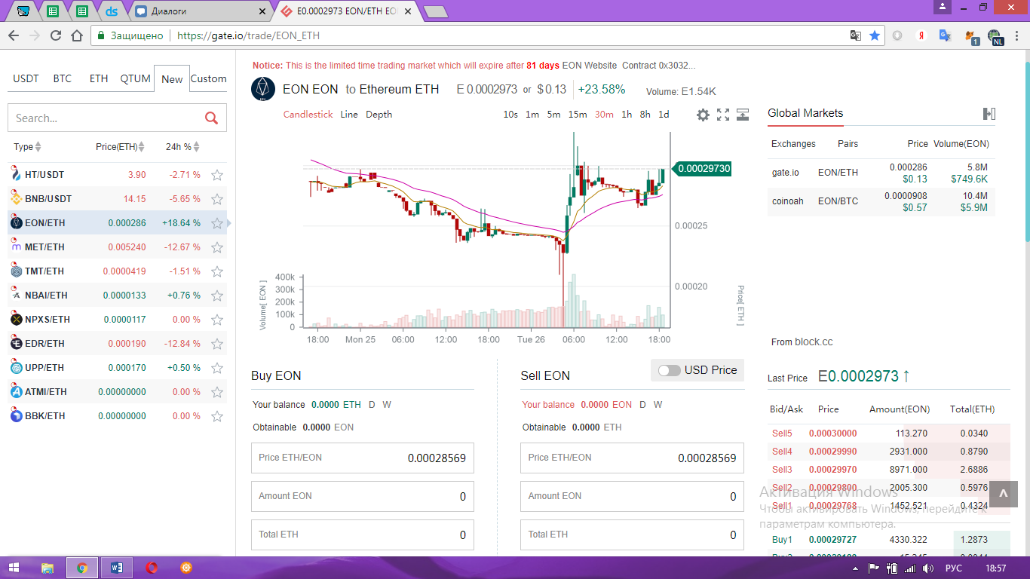
Task: Click the EON coin logo
Action: (x=263, y=89)
